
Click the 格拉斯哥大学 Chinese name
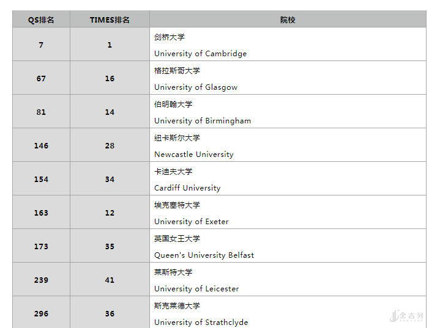[x=177, y=71]
